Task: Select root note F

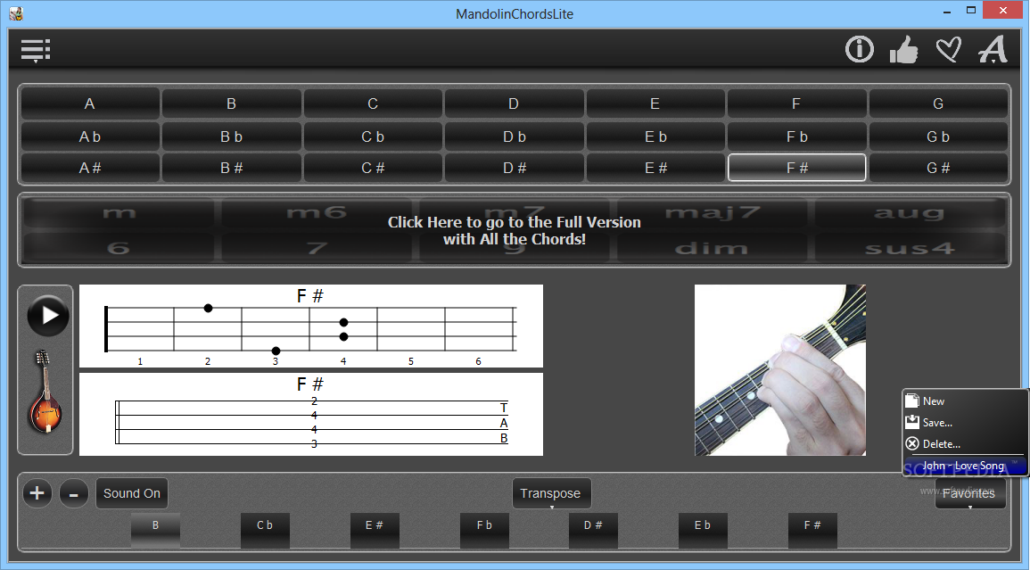Action: [x=797, y=103]
